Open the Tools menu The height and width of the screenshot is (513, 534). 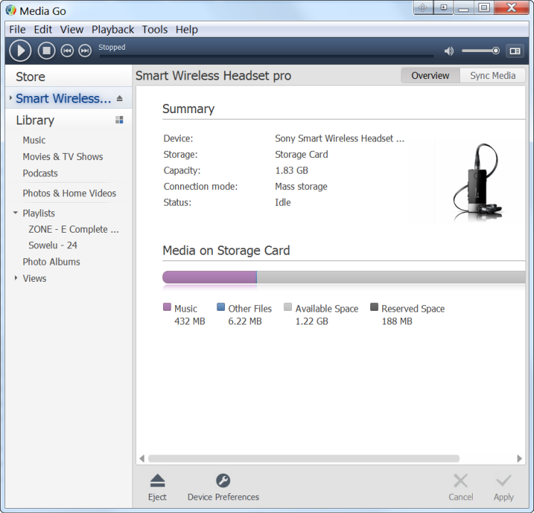(155, 29)
